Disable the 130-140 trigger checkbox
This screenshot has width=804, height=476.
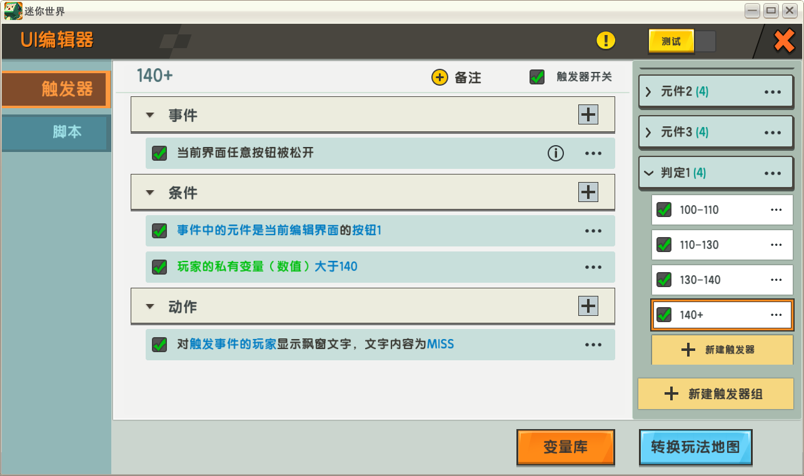(x=664, y=280)
